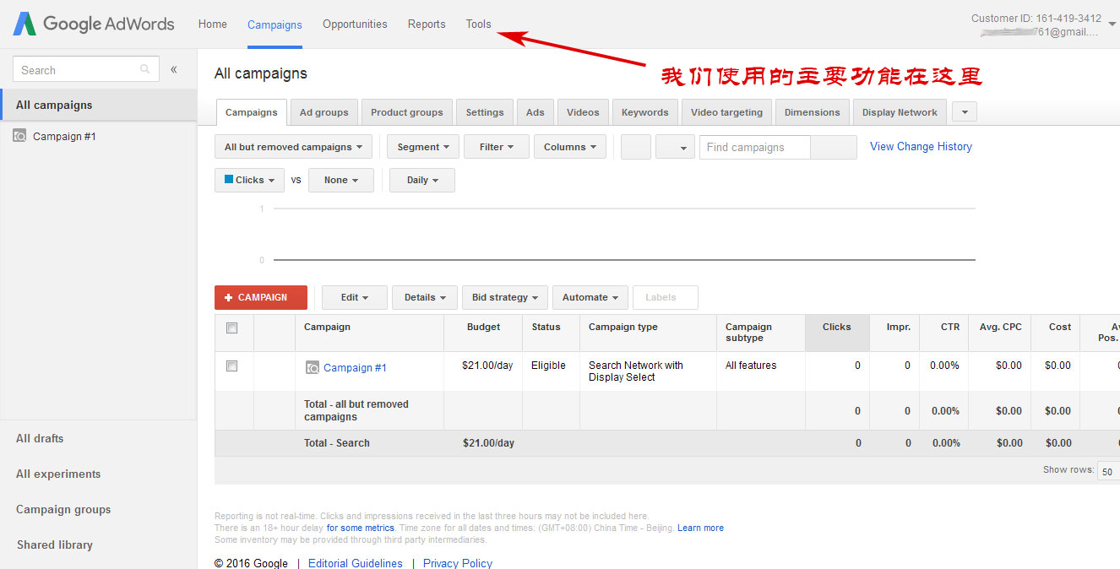Select Campaigns in the top navigation bar
The image size is (1120, 569).
pos(275,24)
